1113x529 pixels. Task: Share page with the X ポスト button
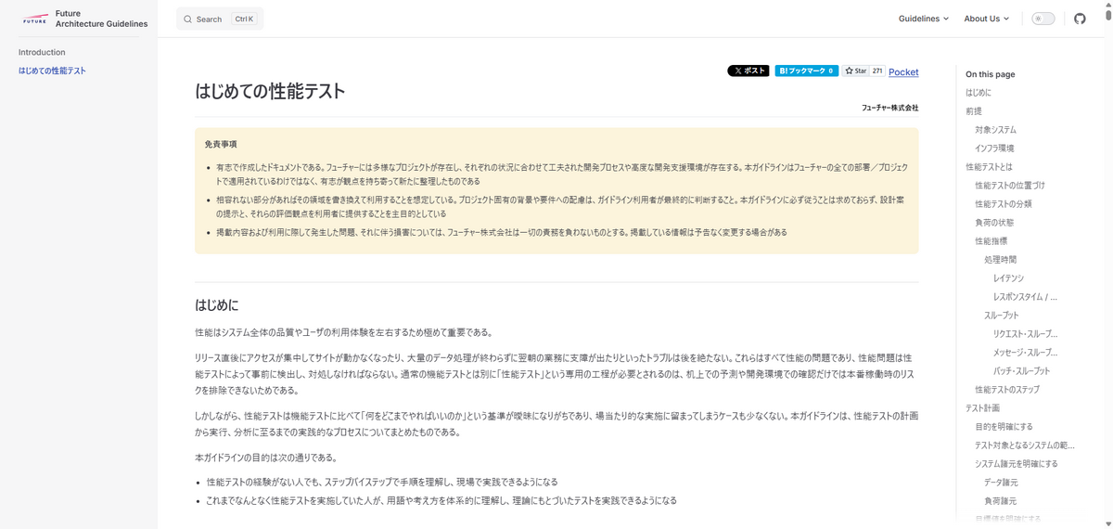[x=748, y=71]
